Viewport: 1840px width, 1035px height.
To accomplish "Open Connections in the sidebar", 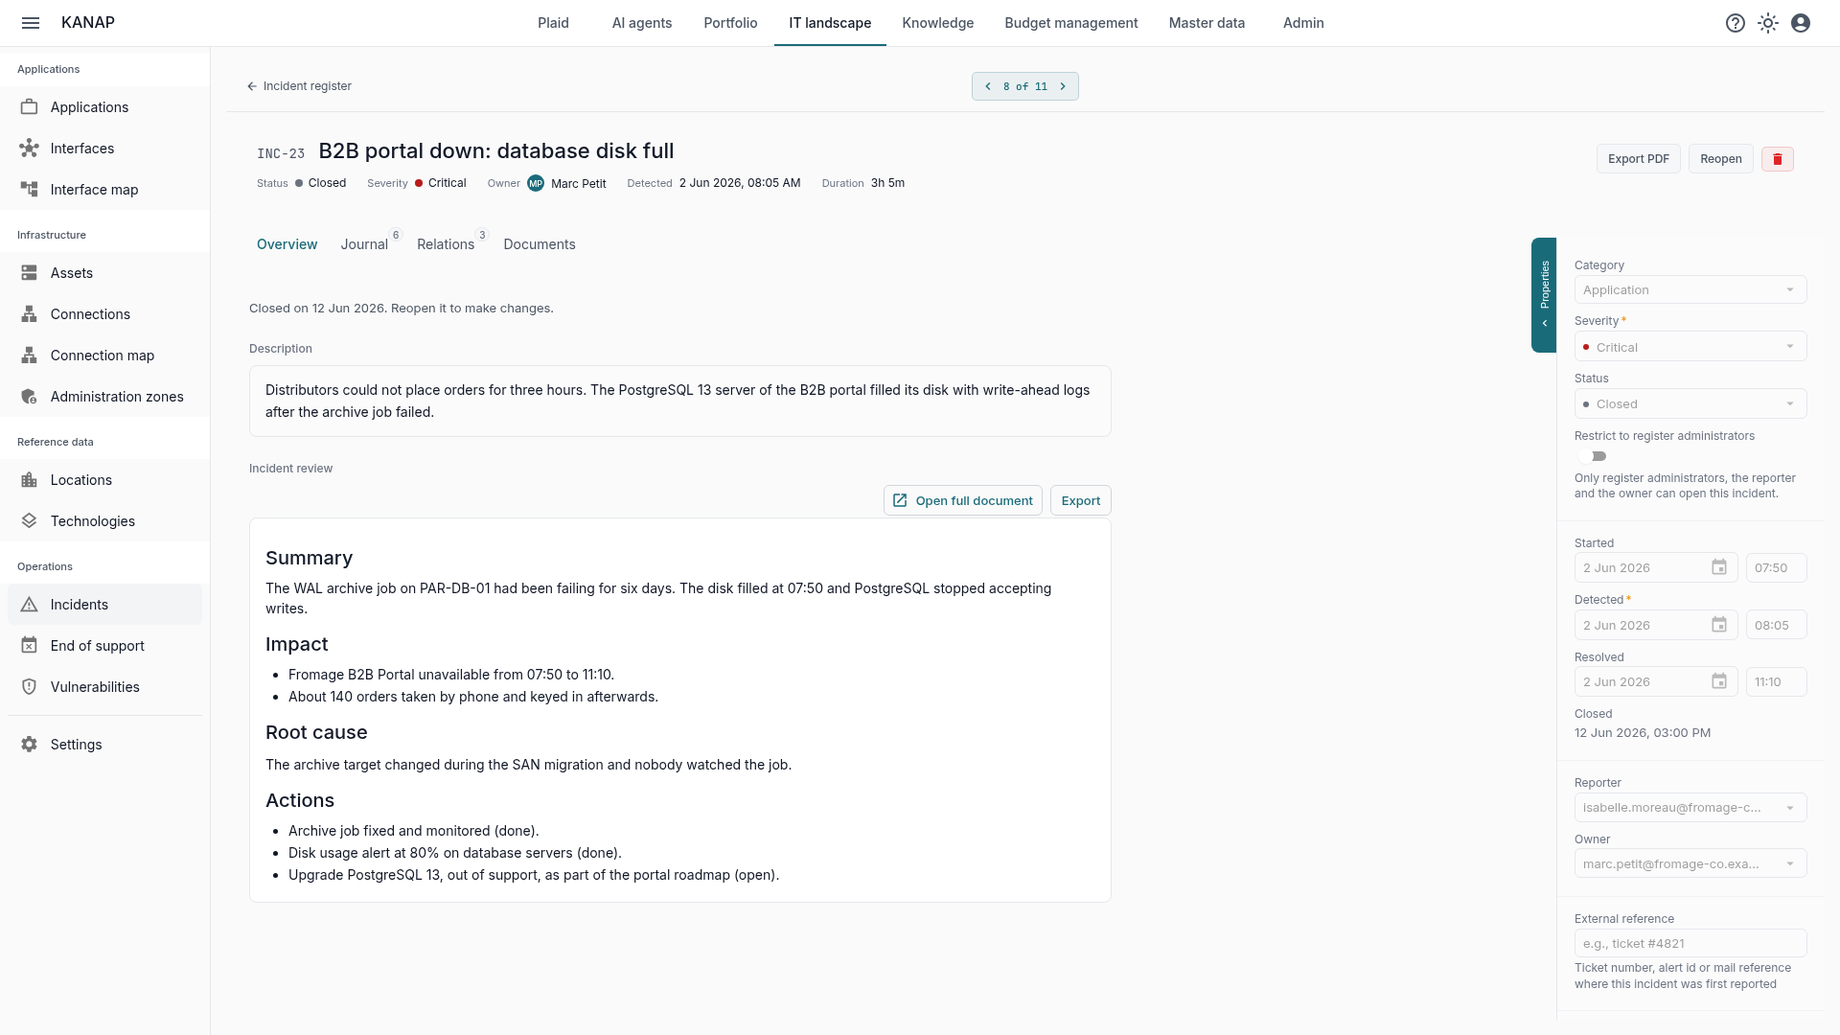I will click(x=104, y=314).
